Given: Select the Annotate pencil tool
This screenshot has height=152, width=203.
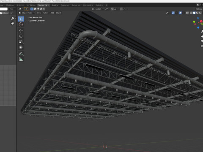Looking at the screenshot, I should click(x=21, y=54).
